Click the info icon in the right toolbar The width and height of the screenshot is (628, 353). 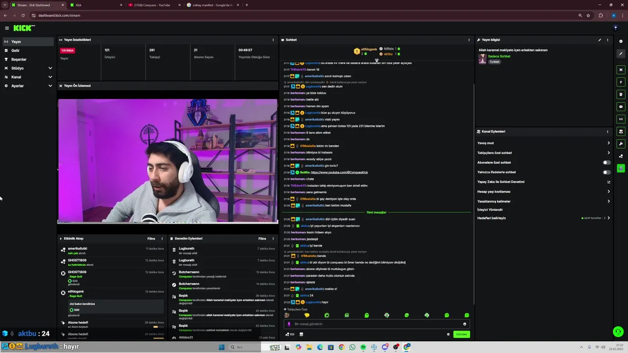621,42
